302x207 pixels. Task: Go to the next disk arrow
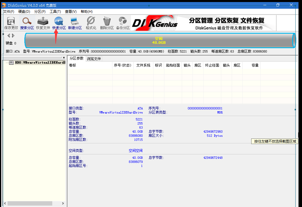coord(13,36)
